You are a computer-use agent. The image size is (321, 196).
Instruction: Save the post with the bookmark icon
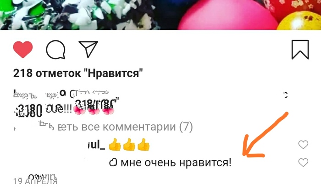(x=300, y=50)
